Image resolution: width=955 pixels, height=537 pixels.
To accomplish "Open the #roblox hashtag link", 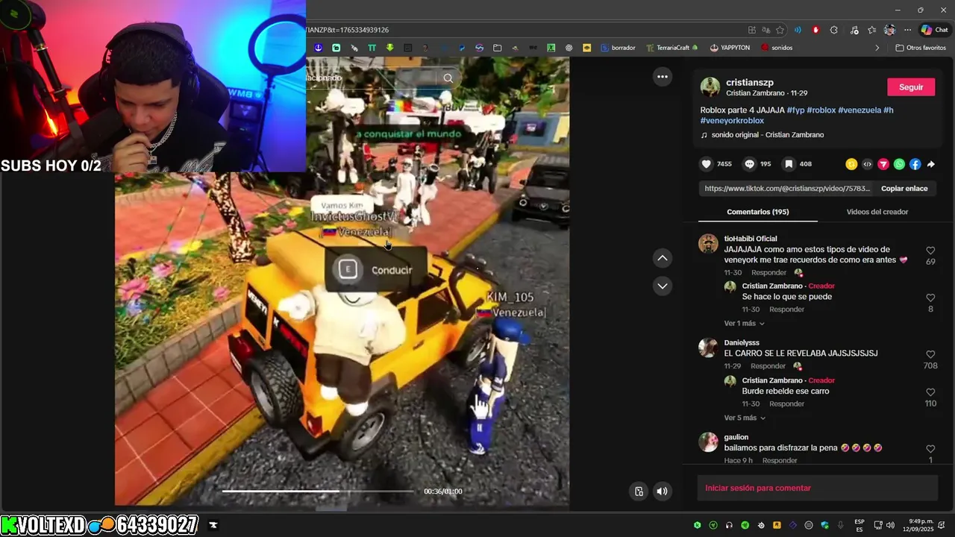I will coord(821,110).
